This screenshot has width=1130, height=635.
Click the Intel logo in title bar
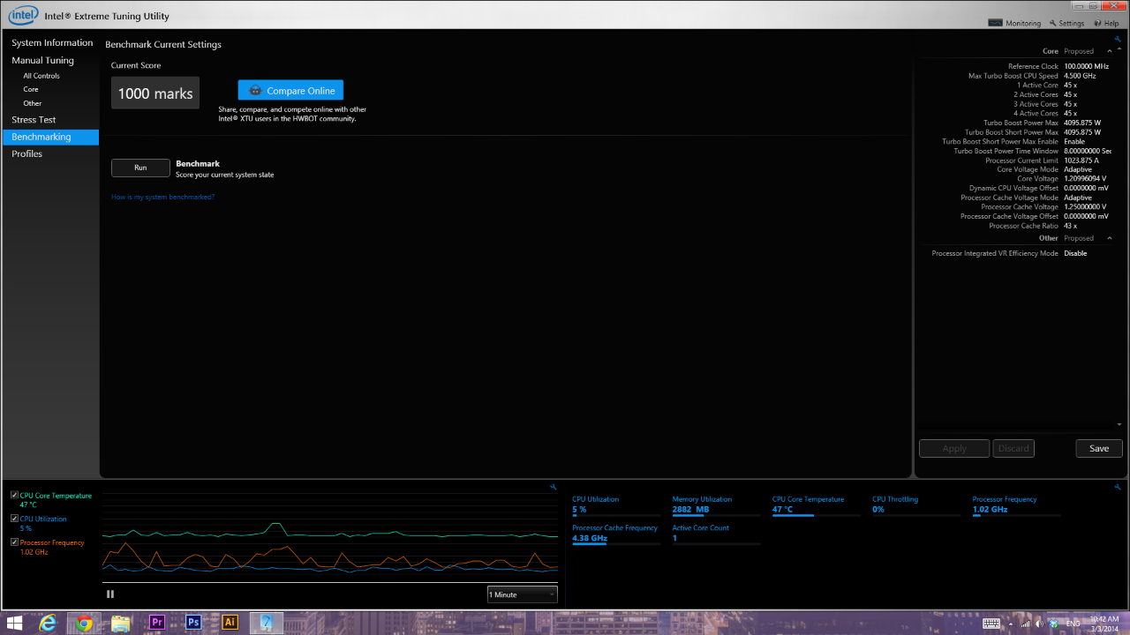click(x=24, y=14)
